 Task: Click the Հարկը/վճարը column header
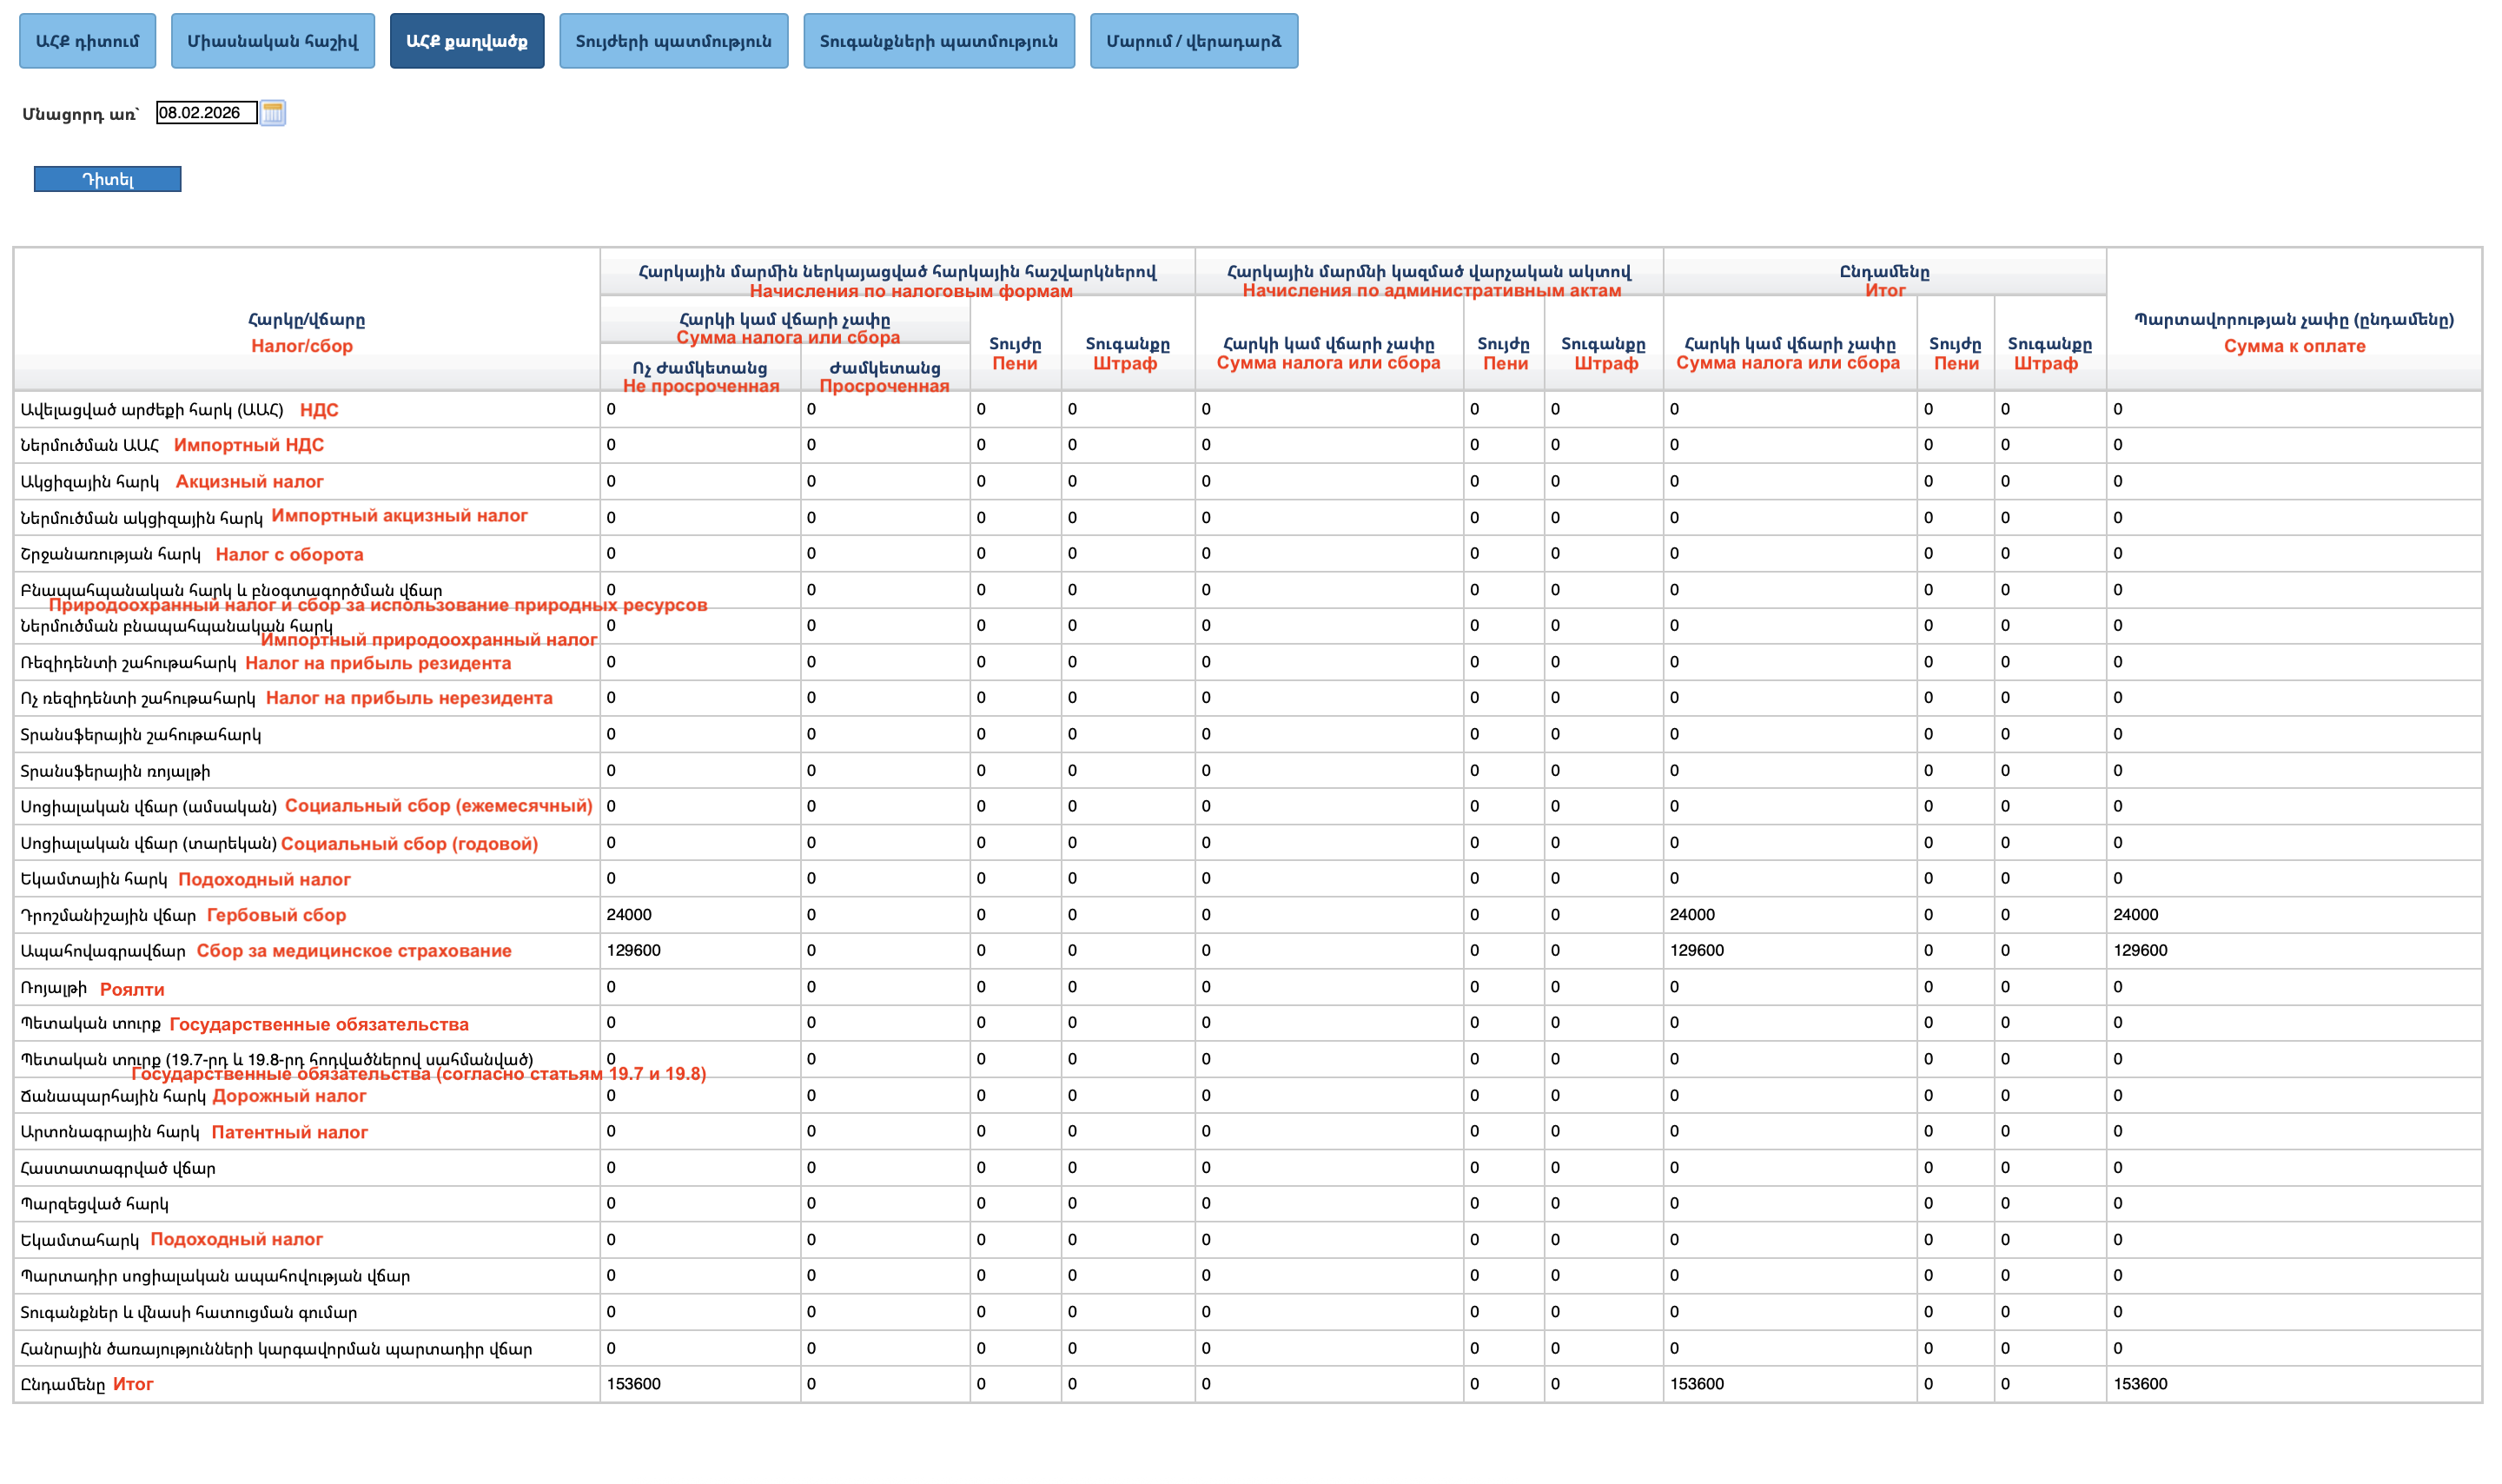pos(306,320)
